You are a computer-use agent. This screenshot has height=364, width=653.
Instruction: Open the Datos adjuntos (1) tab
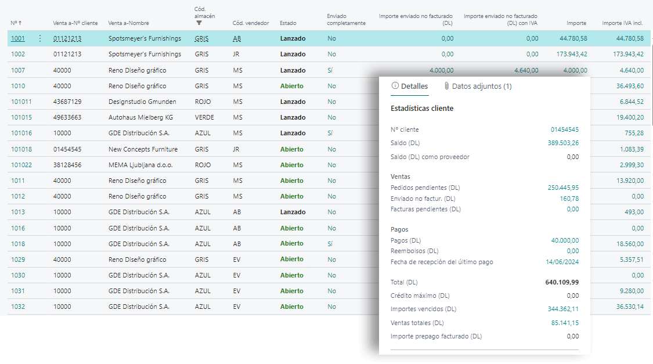(481, 86)
